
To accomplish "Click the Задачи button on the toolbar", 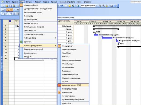I will 9,10.
